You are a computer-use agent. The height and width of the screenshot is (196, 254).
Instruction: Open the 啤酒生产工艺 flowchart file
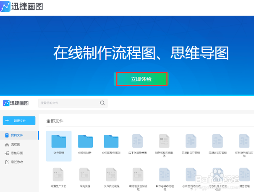58,178
